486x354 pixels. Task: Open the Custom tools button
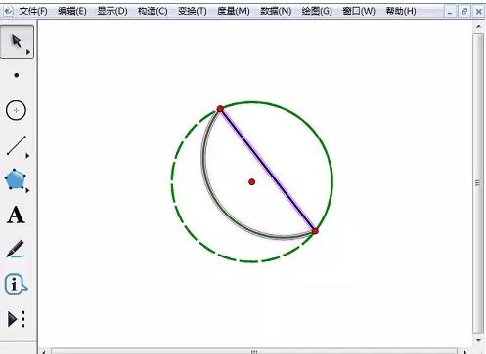(x=17, y=319)
